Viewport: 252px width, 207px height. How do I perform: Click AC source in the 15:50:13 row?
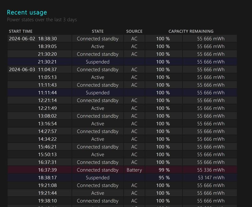134,154
